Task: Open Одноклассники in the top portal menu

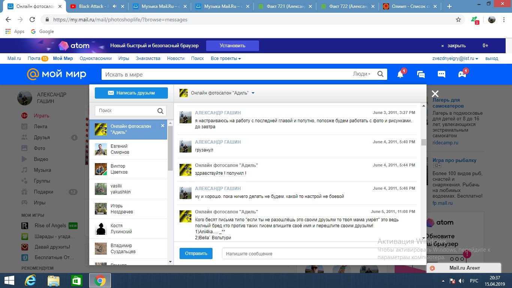Action: pyautogui.click(x=96, y=58)
